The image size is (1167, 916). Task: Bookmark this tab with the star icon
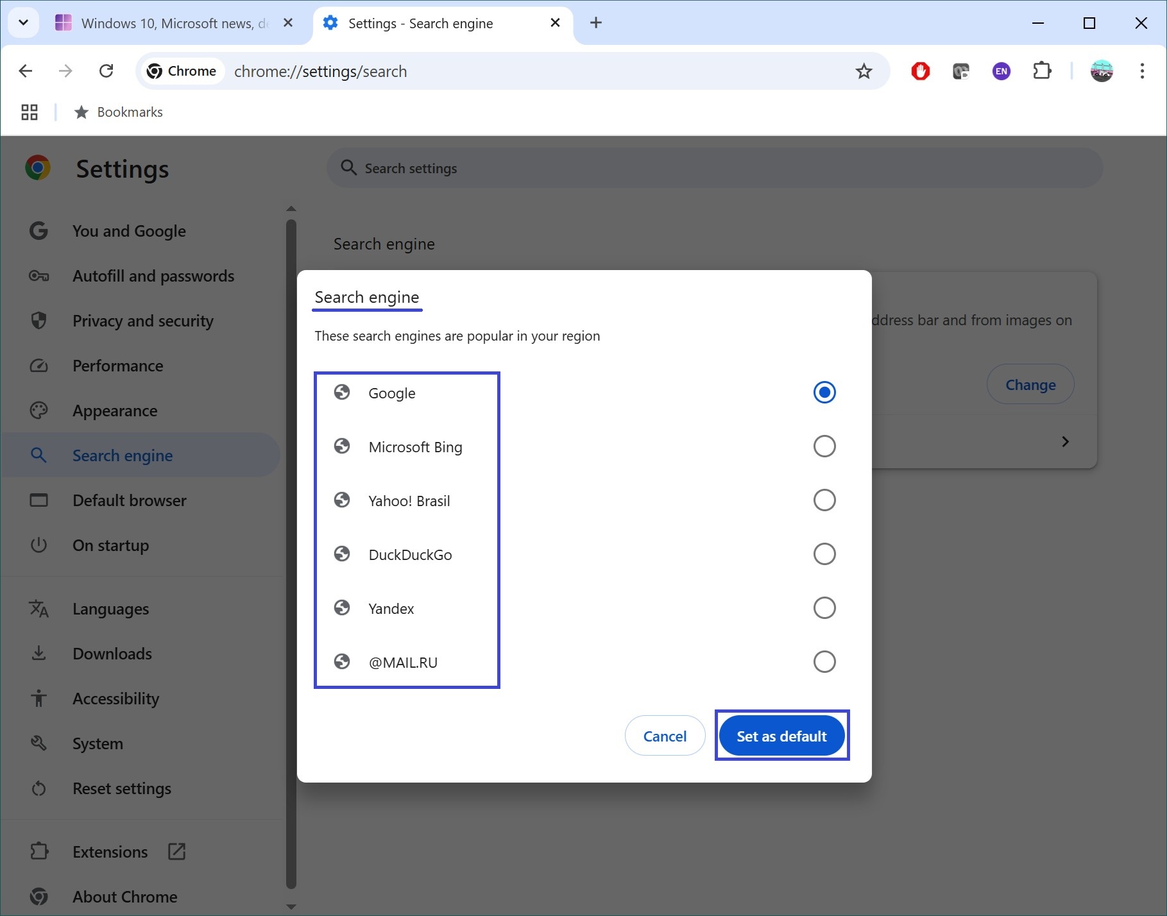pos(864,71)
